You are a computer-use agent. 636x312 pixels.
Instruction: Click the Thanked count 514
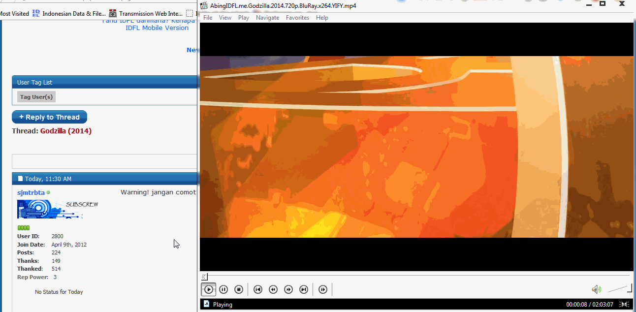[56, 269]
